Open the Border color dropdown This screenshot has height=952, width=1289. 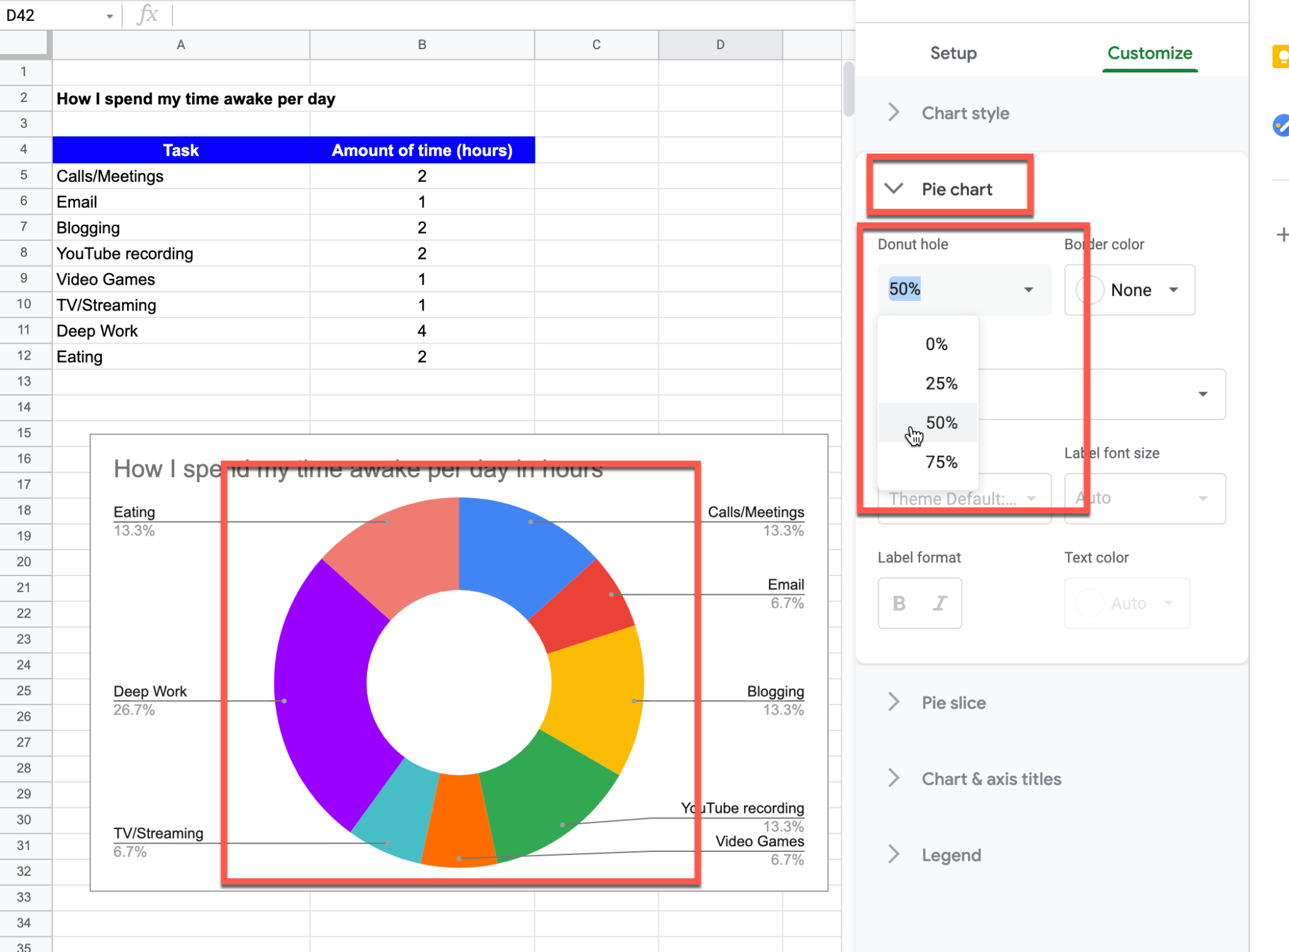[x=1129, y=290]
